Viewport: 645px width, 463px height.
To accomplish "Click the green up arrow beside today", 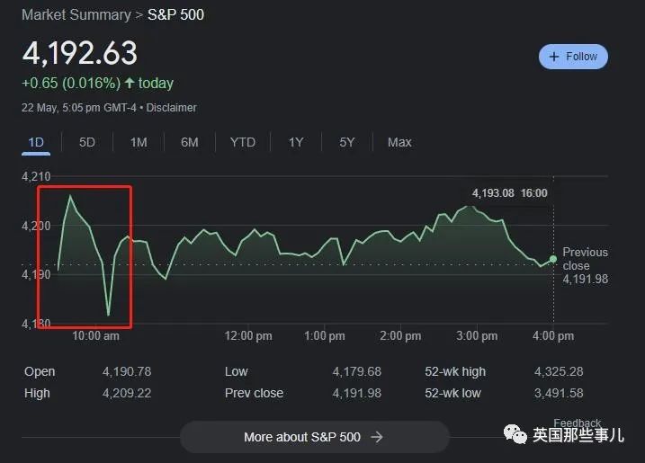I will [130, 83].
